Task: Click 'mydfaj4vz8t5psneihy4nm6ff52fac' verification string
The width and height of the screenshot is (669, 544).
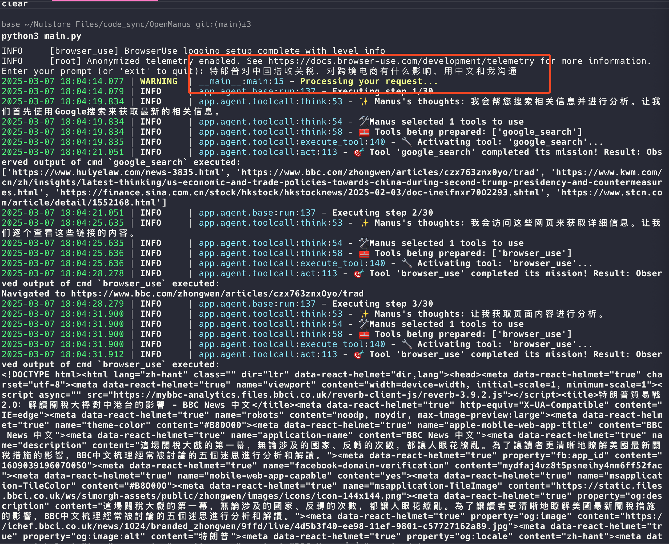Action: tap(582, 466)
